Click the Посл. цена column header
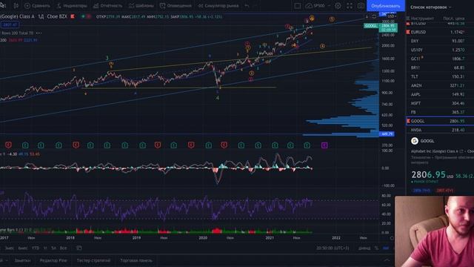This screenshot has height=267, width=474. tap(453, 19)
